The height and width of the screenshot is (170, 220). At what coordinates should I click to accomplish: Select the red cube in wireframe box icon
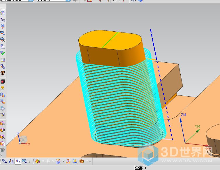pyautogui.click(x=3, y=82)
